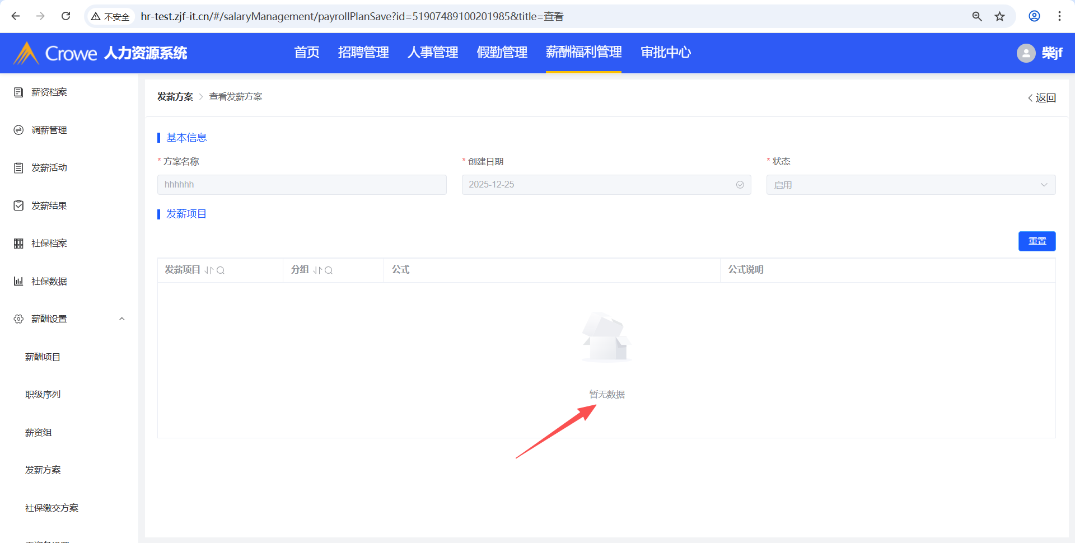Screen dimensions: 1075x543
Task: Reload the current page
Action: pyautogui.click(x=66, y=16)
